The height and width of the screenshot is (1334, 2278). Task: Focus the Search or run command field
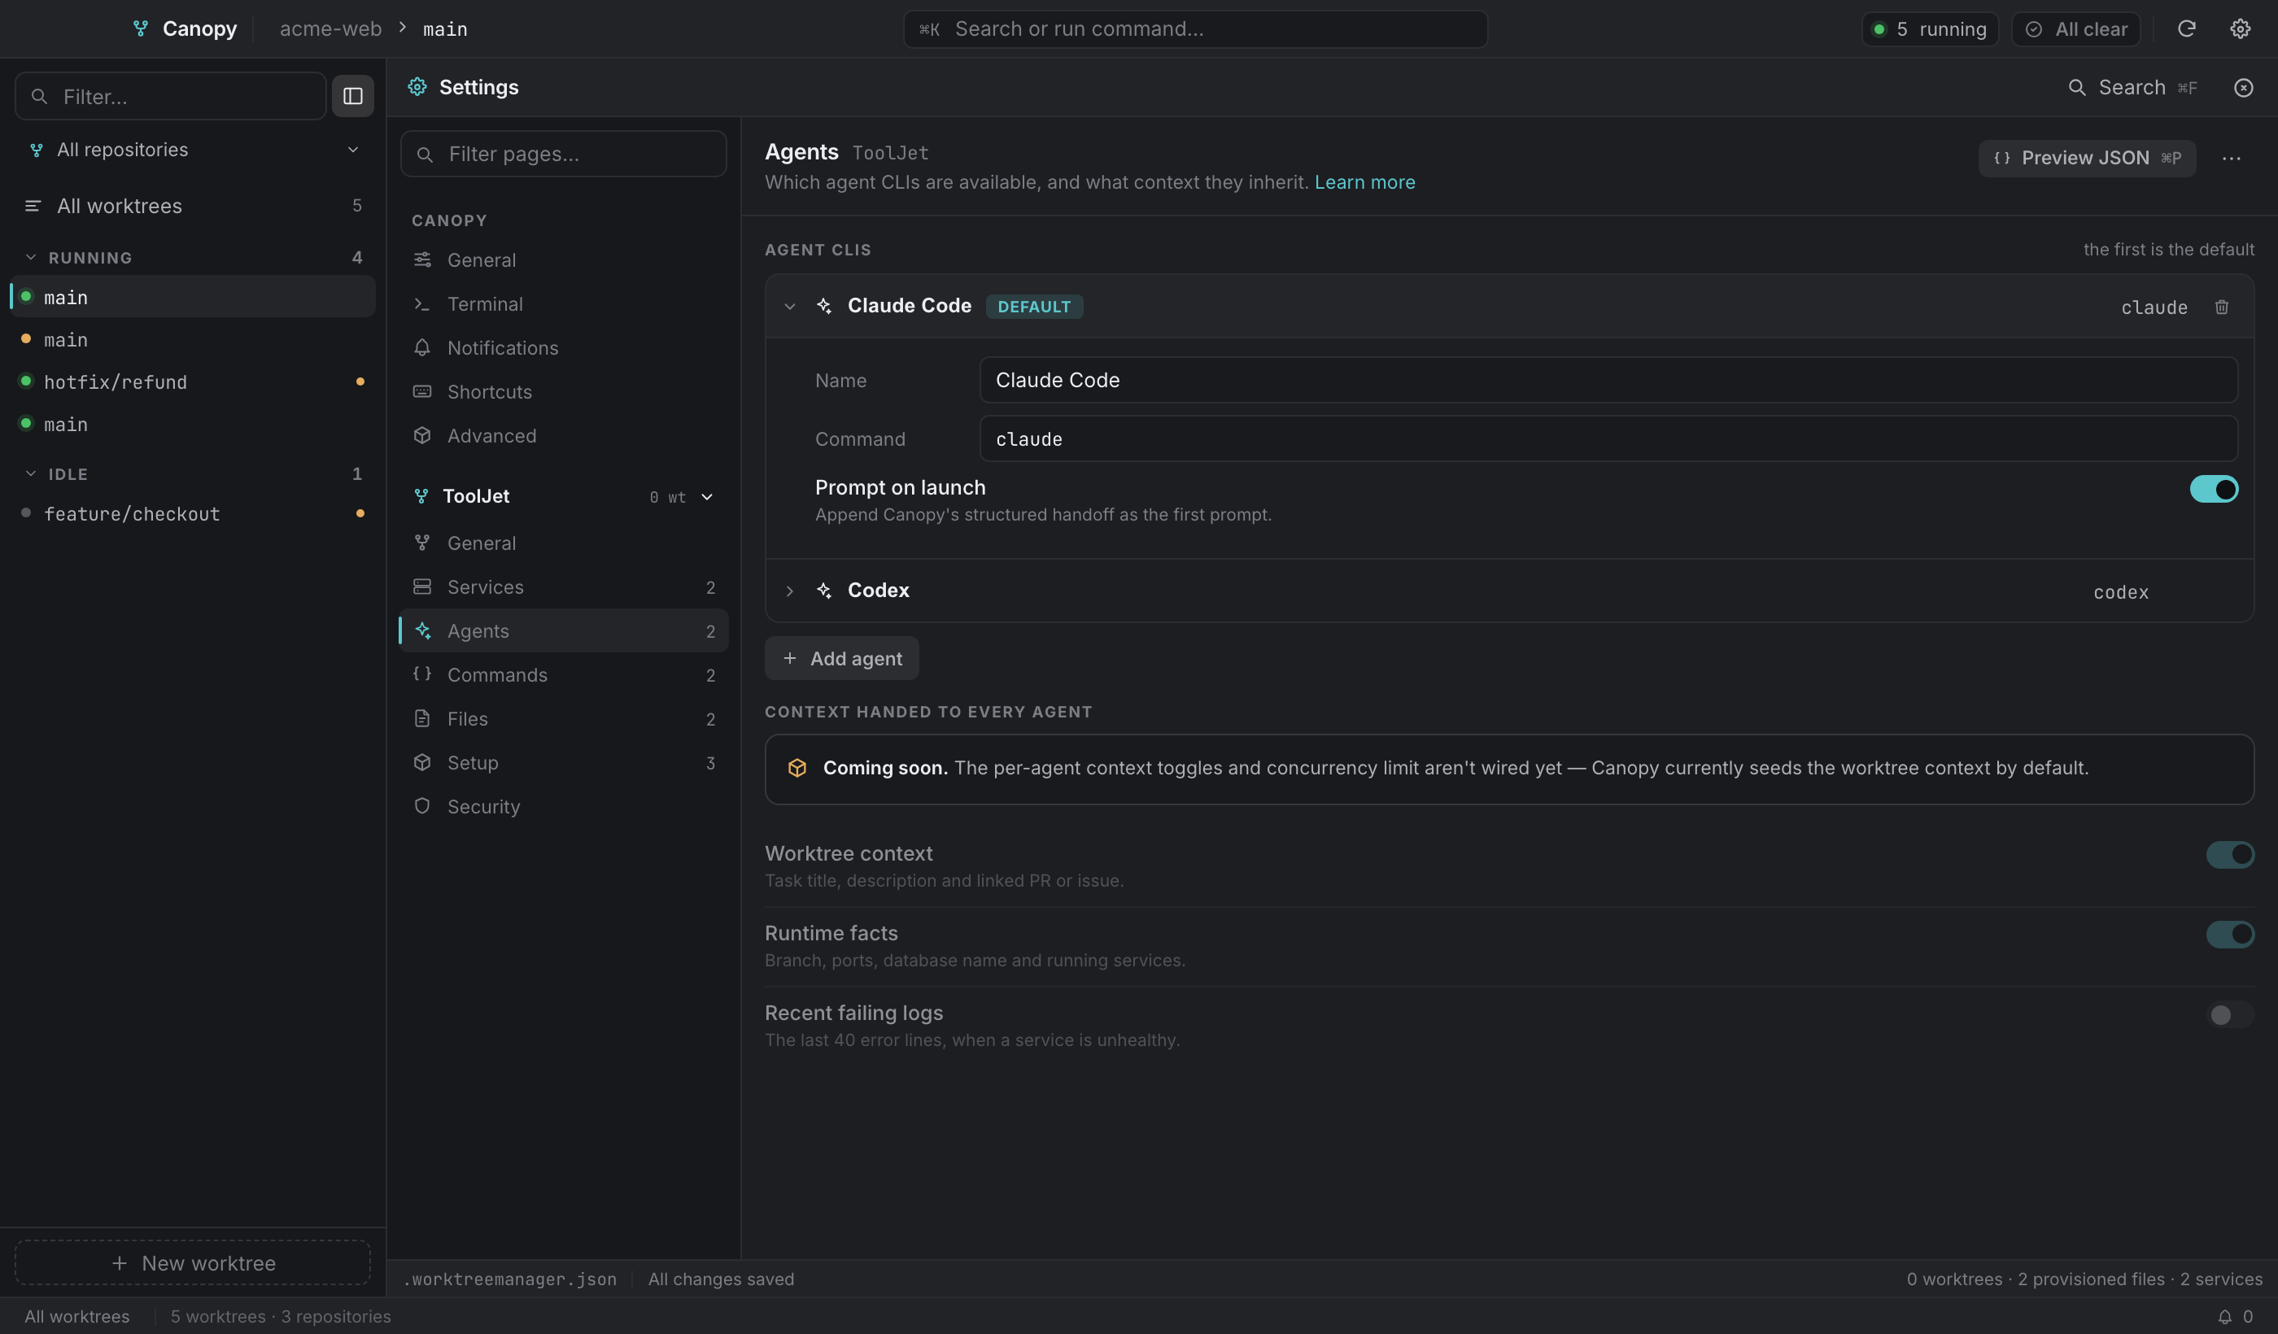[1195, 29]
